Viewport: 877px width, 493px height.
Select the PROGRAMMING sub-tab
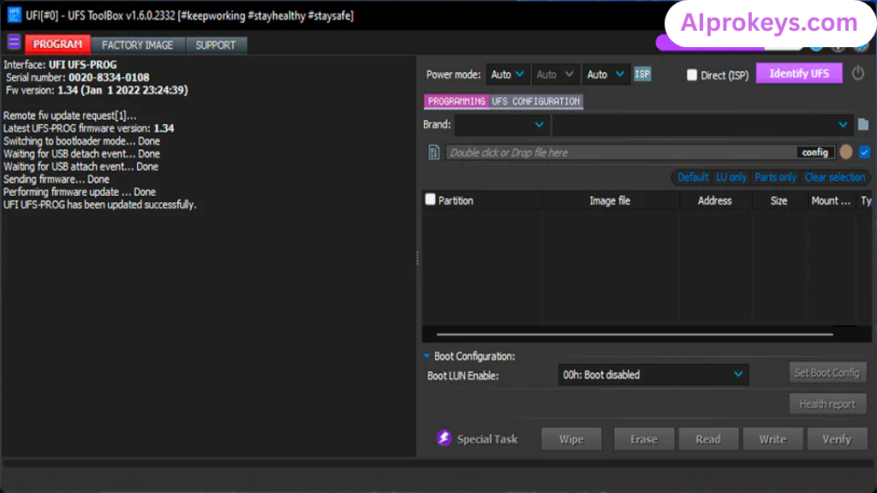[x=456, y=101]
